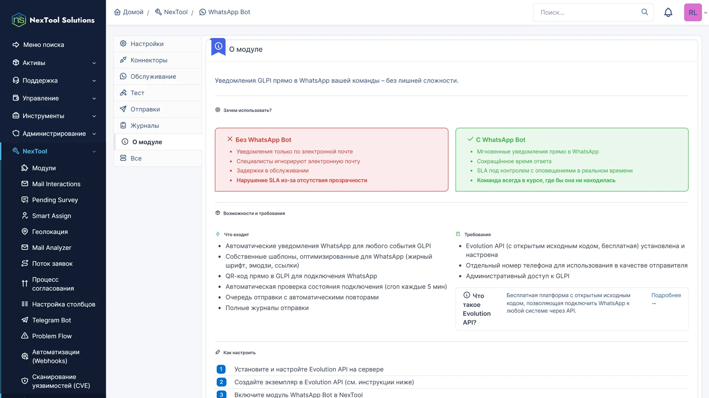Click the Геолокация pin icon
This screenshot has height=398, width=709.
[25, 231]
